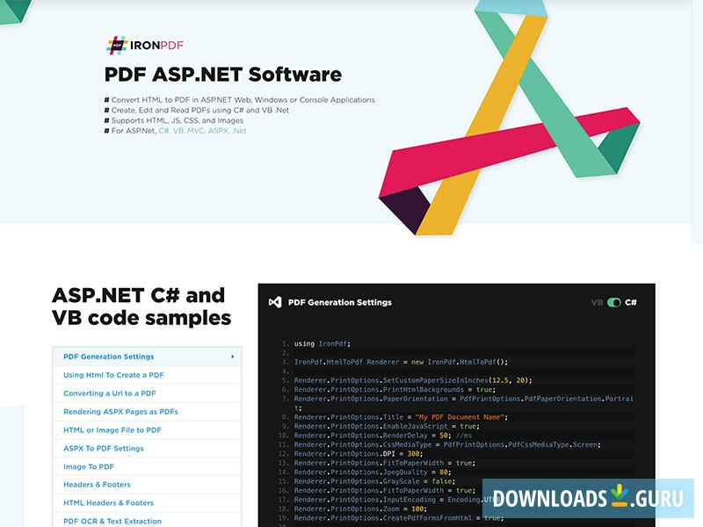Select Using Html To Create a PDF
This screenshot has width=703, height=527.
pyautogui.click(x=114, y=374)
